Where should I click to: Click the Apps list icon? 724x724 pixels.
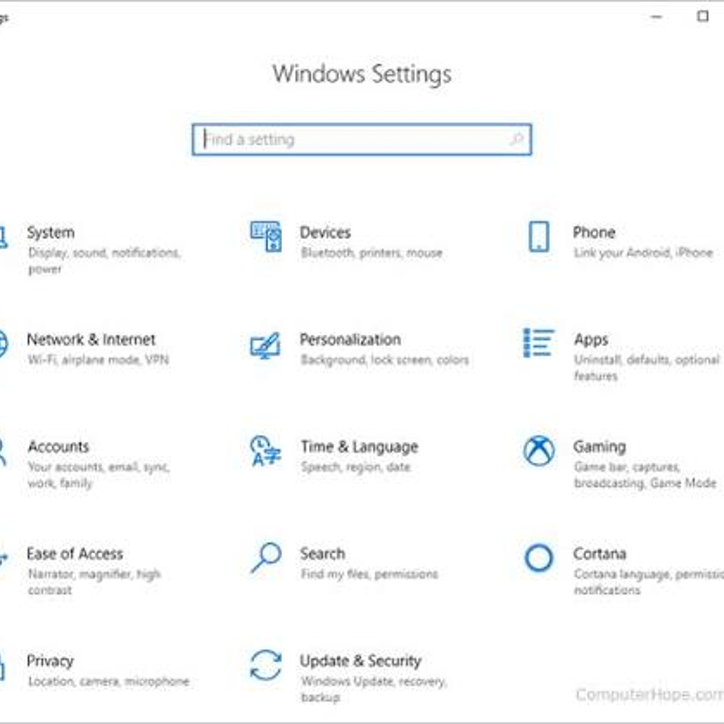click(x=538, y=343)
